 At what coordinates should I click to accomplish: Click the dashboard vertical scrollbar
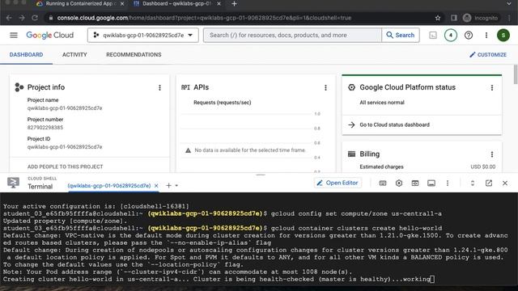point(516,74)
